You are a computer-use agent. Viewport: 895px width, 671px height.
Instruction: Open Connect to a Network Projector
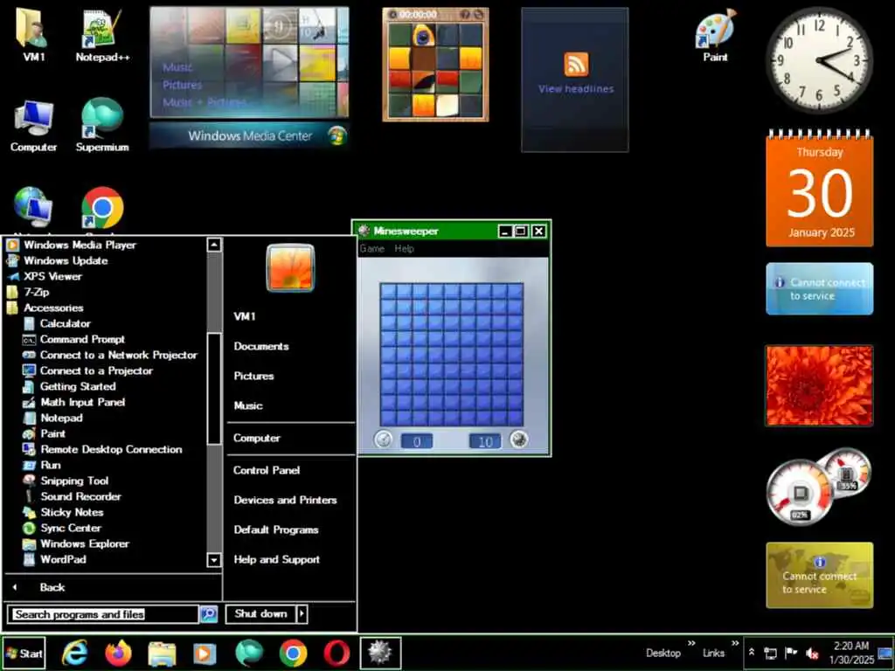(109, 355)
